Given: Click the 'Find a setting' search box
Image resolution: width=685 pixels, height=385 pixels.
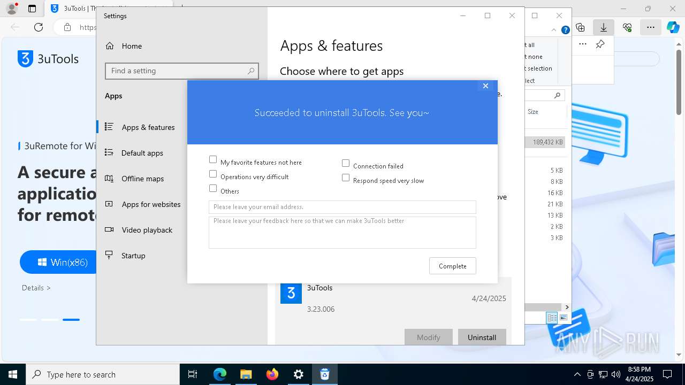Looking at the screenshot, I should click(182, 71).
